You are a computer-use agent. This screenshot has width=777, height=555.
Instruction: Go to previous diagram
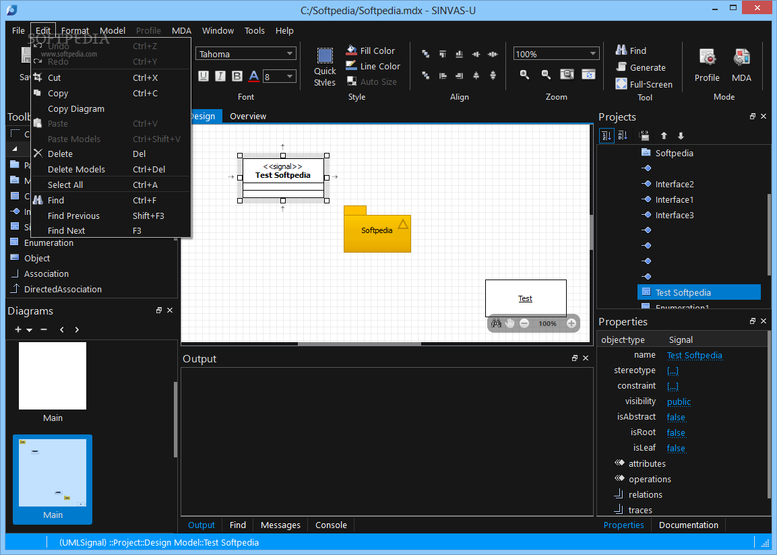coord(61,329)
